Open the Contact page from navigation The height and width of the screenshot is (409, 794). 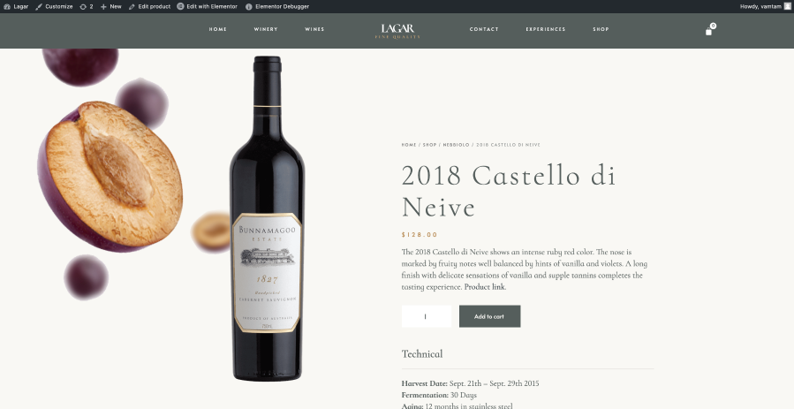click(484, 29)
